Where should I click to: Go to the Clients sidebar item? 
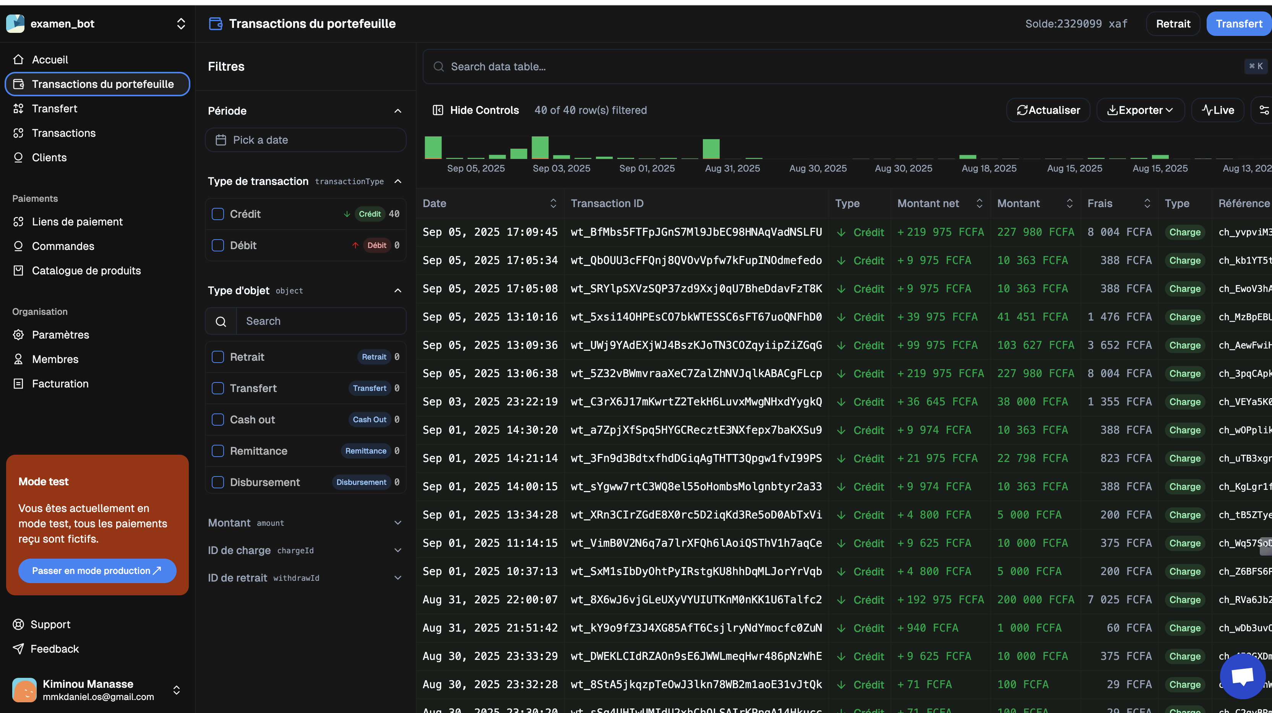pyautogui.click(x=49, y=157)
